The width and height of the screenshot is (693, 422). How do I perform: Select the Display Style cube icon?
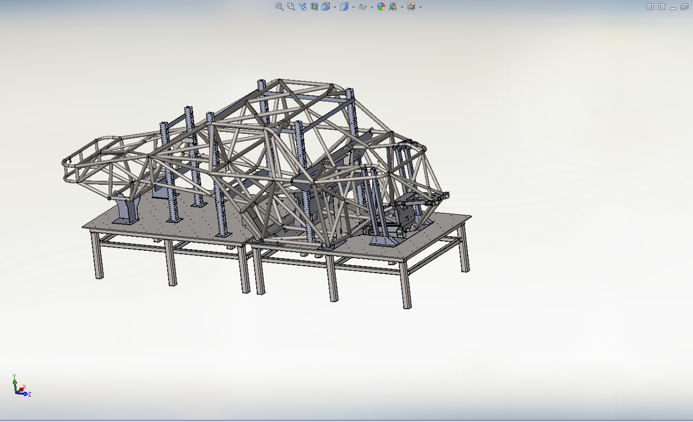(344, 7)
